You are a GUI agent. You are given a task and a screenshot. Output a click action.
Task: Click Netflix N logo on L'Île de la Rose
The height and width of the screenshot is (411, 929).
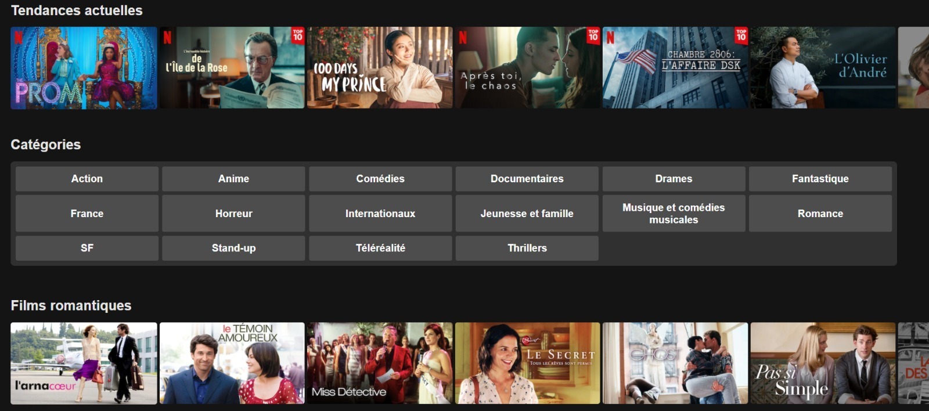coord(167,38)
